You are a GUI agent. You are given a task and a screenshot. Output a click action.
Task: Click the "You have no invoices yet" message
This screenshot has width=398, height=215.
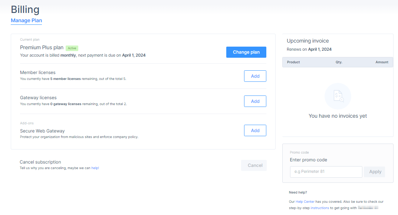pyautogui.click(x=338, y=116)
